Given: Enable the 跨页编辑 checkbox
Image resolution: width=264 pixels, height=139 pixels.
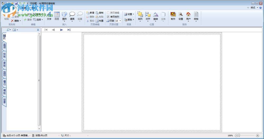Looking at the screenshot, I should coord(108,13).
